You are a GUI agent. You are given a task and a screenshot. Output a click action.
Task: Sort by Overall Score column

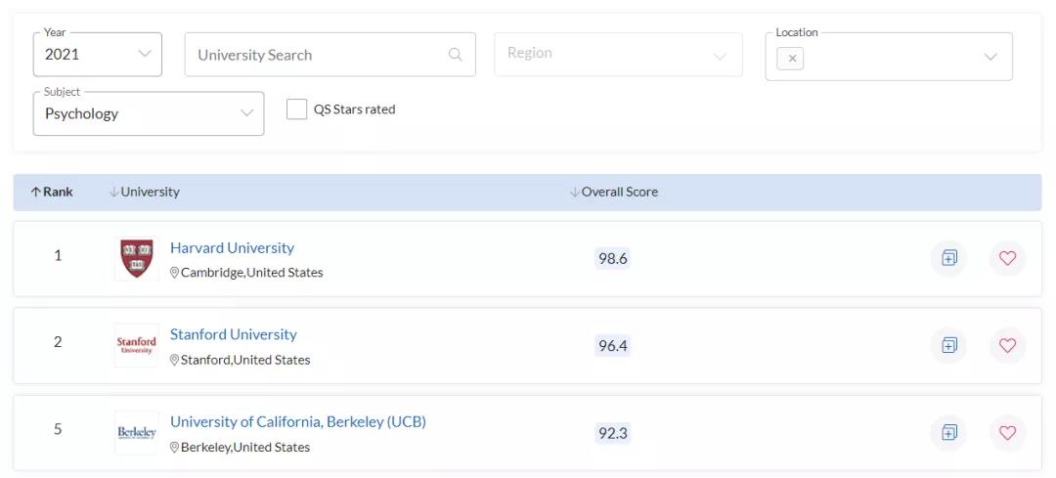point(614,192)
